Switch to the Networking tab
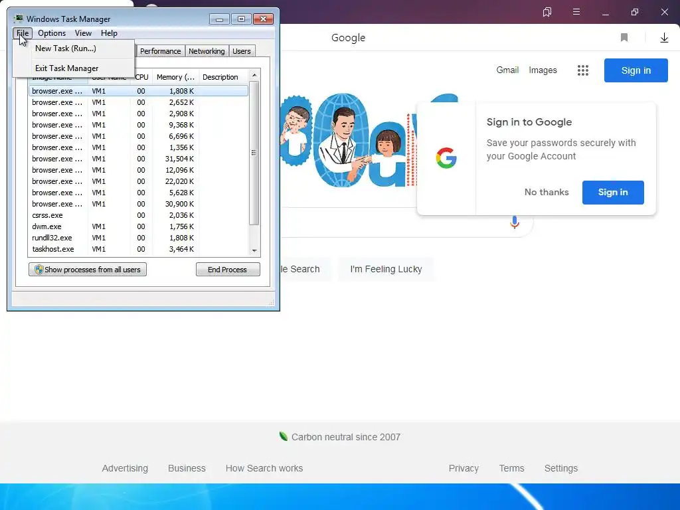The width and height of the screenshot is (680, 510). (x=207, y=51)
